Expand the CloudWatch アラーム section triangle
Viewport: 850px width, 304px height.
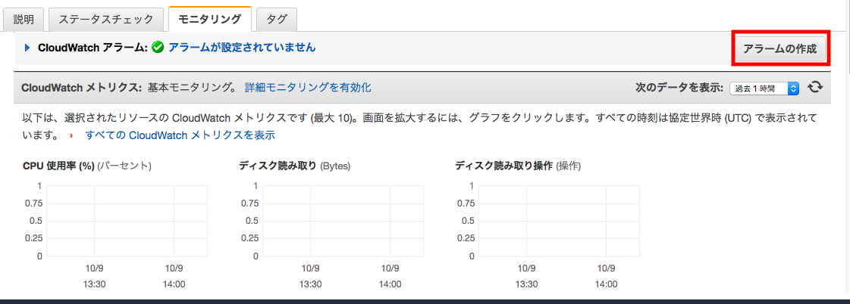coord(27,48)
